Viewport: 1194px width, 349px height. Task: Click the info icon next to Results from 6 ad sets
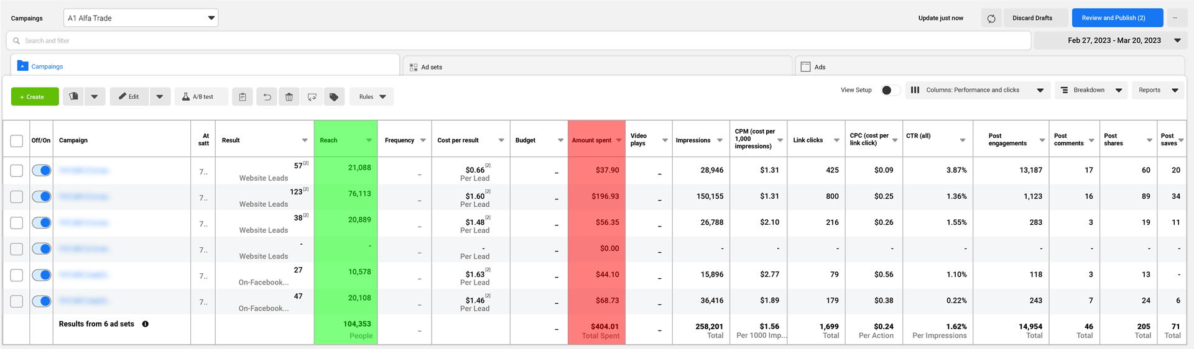coord(146,324)
